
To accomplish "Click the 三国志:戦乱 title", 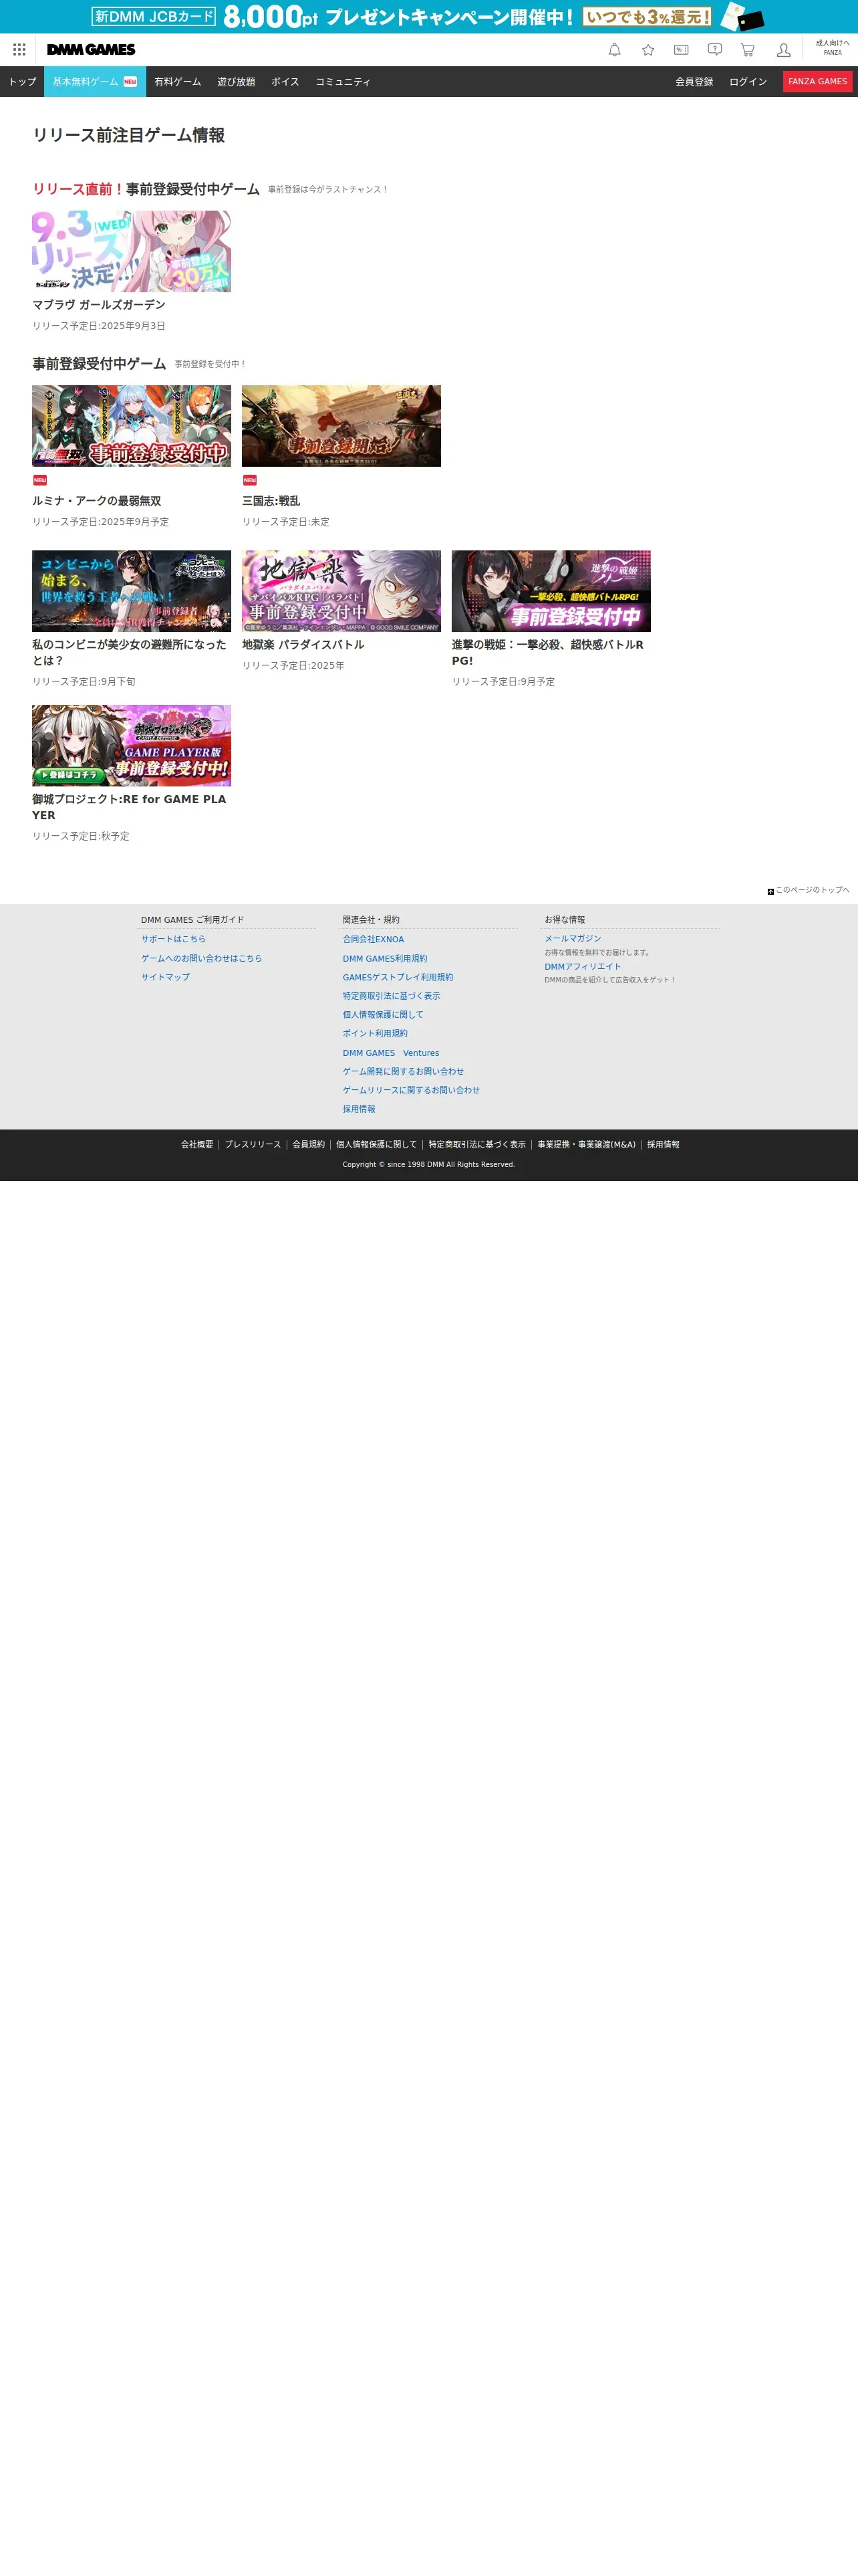I will (271, 501).
